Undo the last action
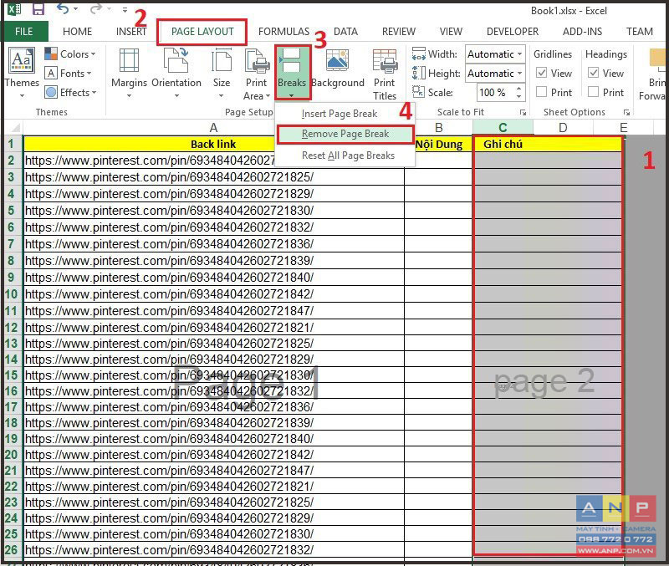The width and height of the screenshot is (669, 566). click(63, 9)
